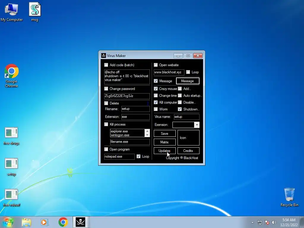Click the filename.exe input field
This screenshot has height=228, width=304.
click(130, 142)
